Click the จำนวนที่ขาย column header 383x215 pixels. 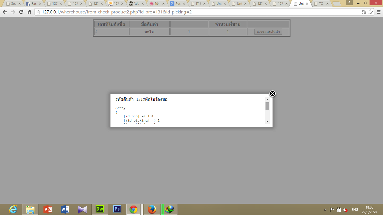pyautogui.click(x=228, y=24)
